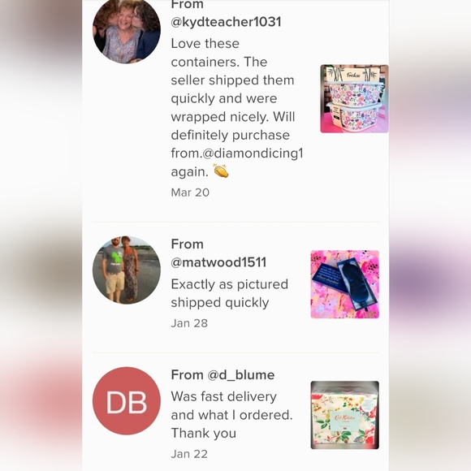This screenshot has height=471, width=471.
Task: Tap "Thank you" line in d_blume review
Action: point(203,433)
